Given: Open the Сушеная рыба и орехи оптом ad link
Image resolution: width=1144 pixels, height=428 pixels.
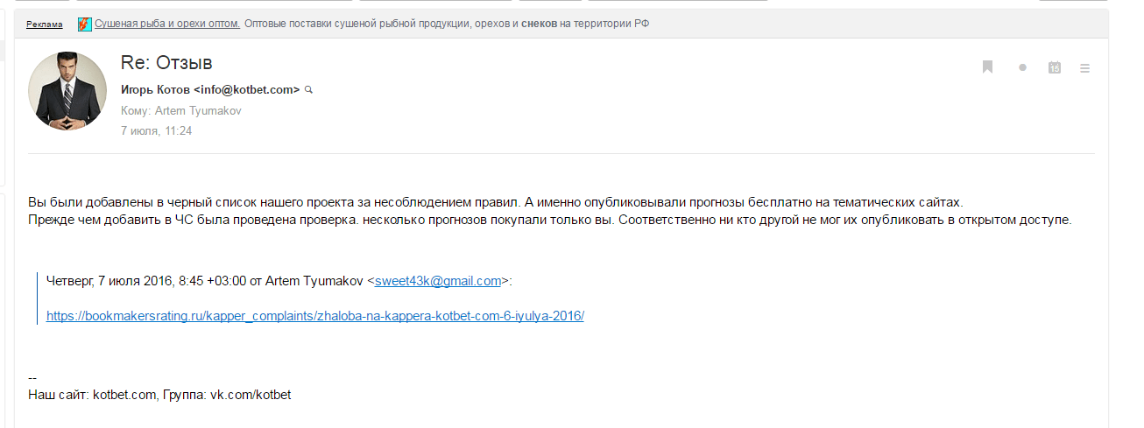Looking at the screenshot, I should click(x=167, y=24).
